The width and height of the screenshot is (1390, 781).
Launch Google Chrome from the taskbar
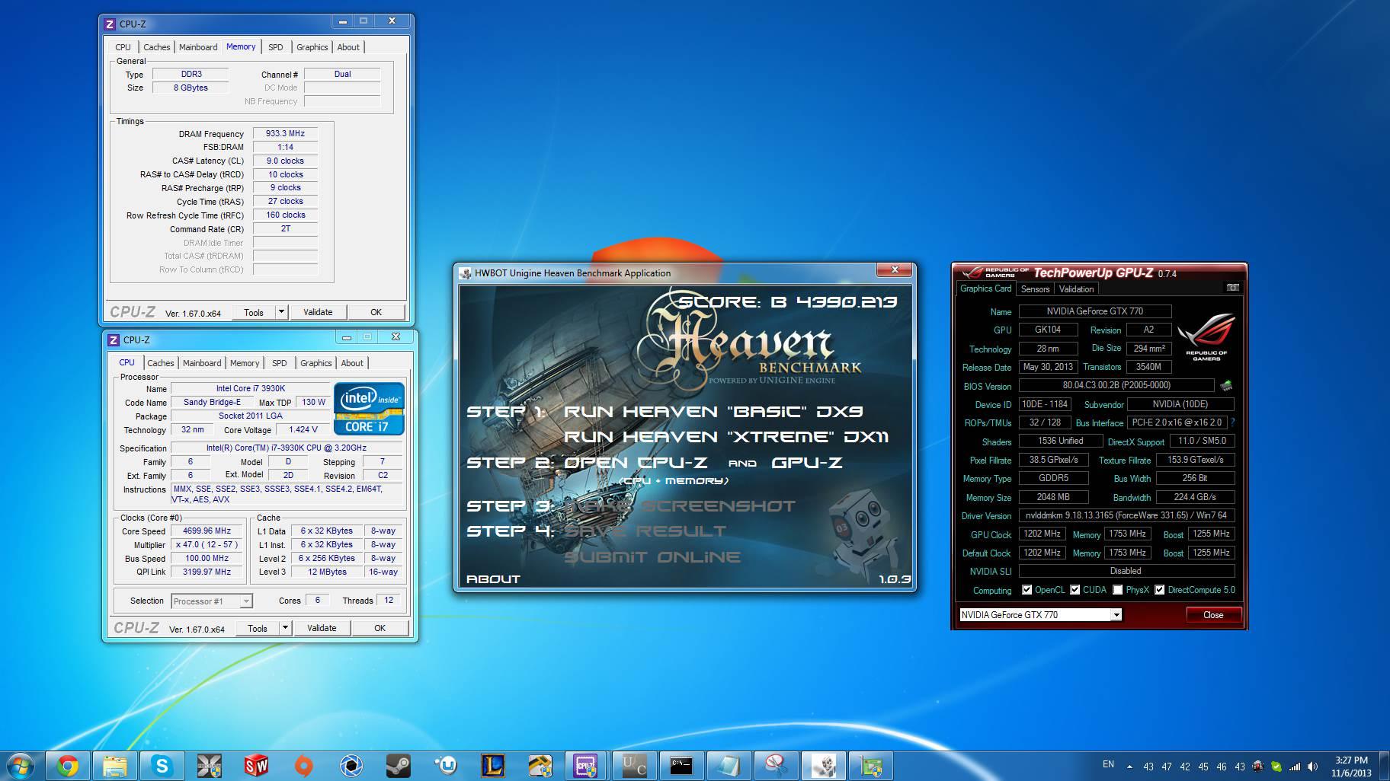tap(68, 766)
